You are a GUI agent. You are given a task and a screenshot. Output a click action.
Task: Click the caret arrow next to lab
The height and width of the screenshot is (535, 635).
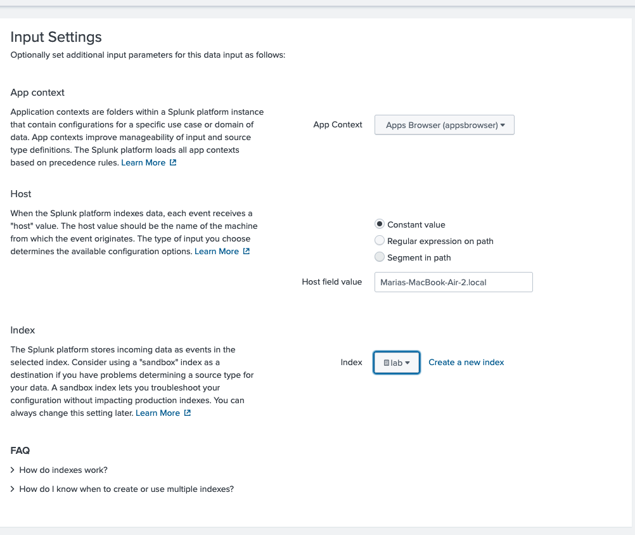tap(407, 363)
